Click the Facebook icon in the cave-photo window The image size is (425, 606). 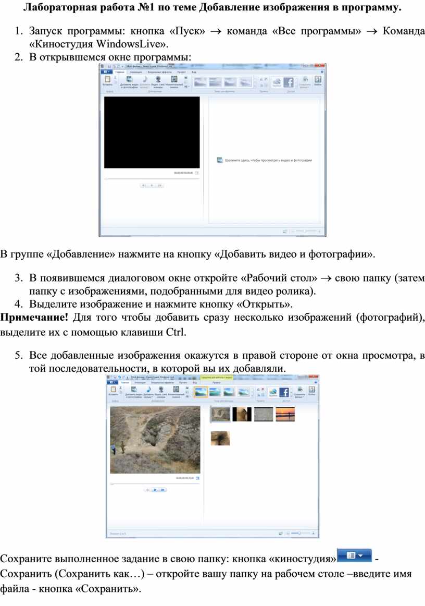pos(284,392)
